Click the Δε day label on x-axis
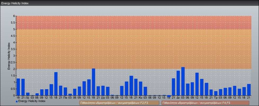Image resolution: width=259 pixels, height=106 pixels. [x=178, y=98]
